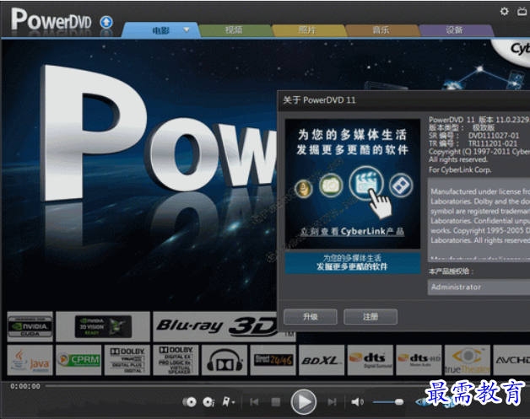Click the clapperboard icon in the ad
530x419 pixels.
(366, 183)
